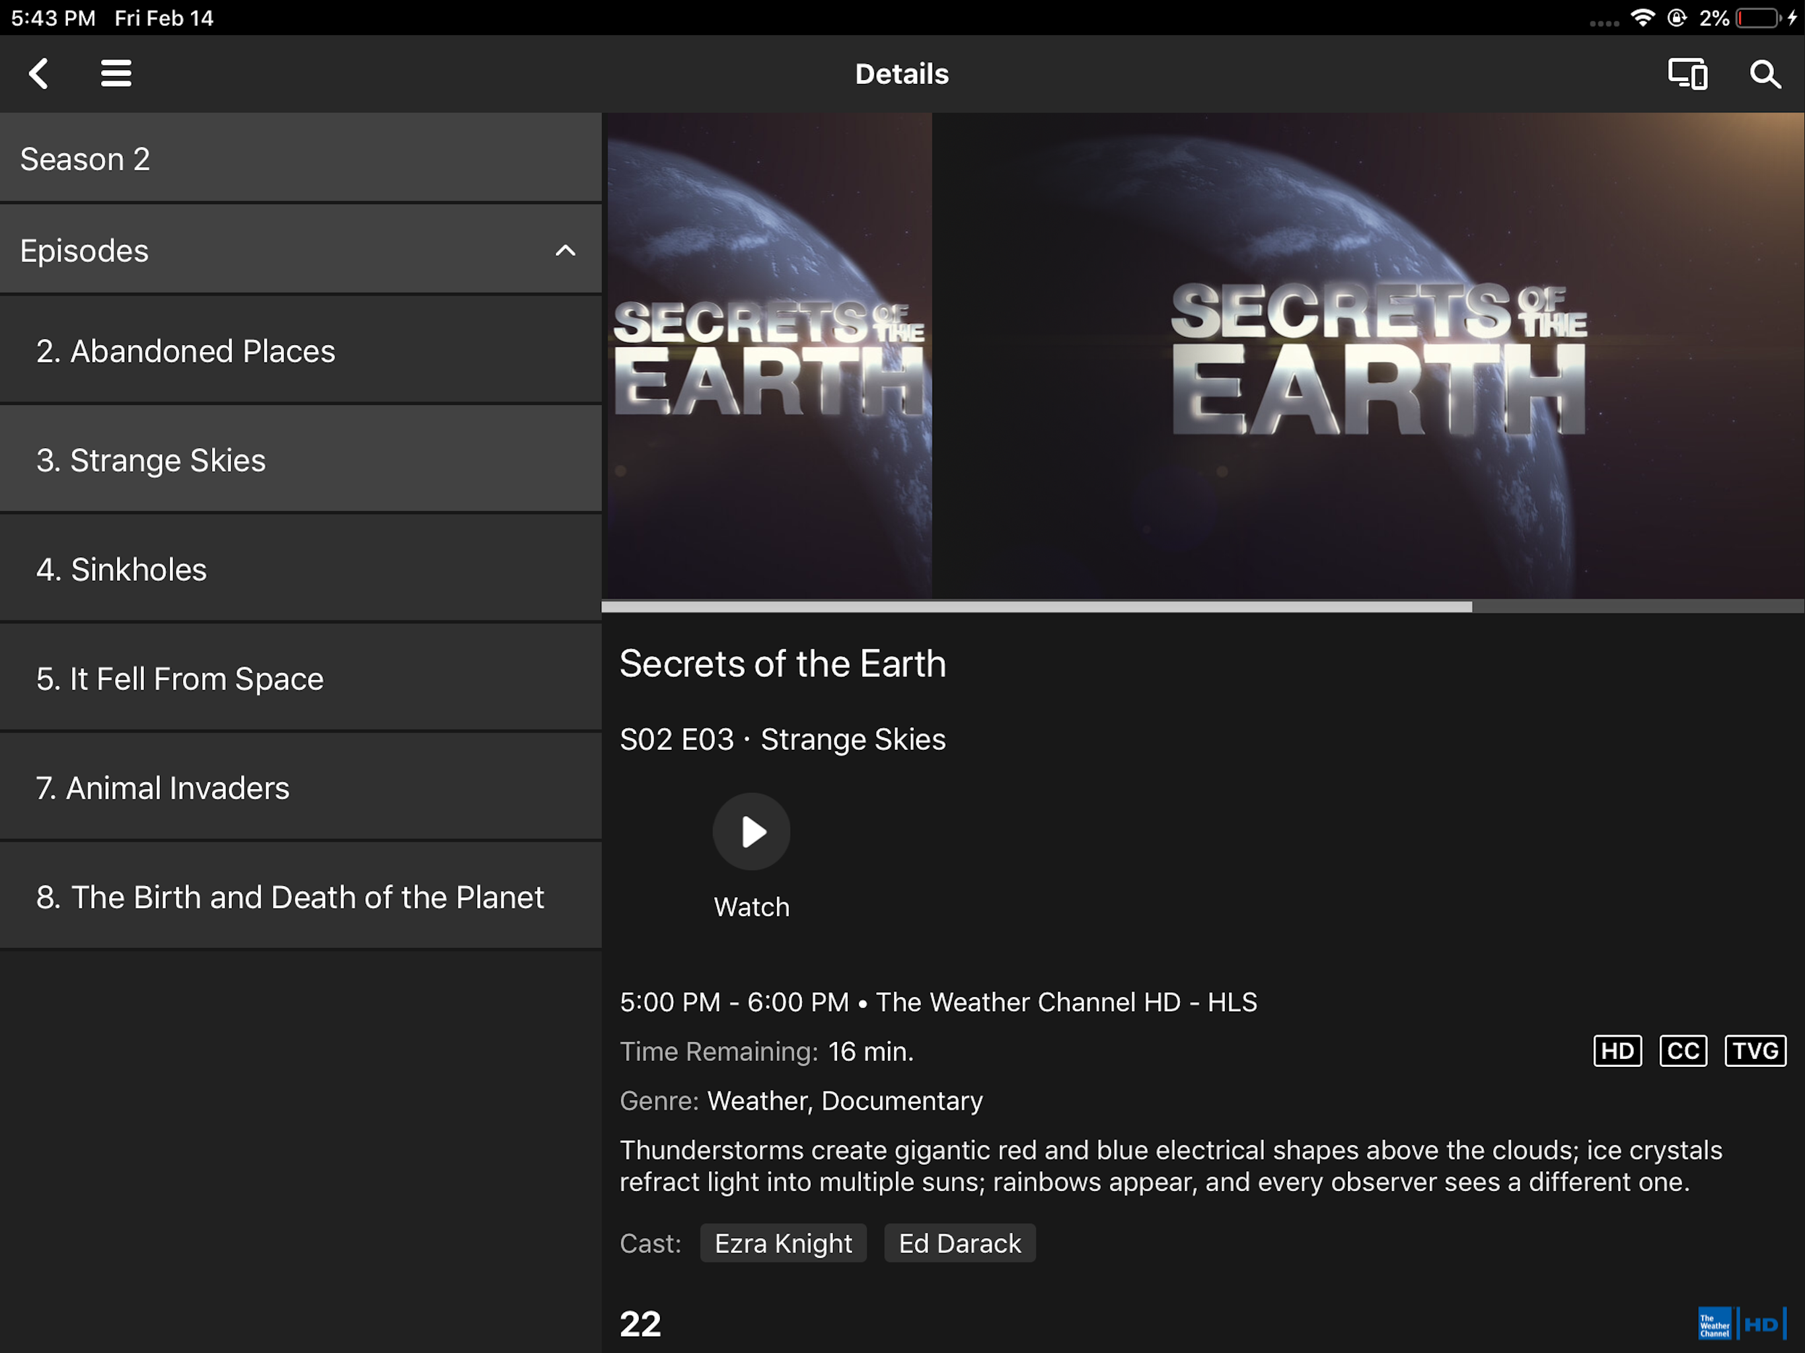
Task: Select episode 2. Abandoned Places
Action: (301, 350)
